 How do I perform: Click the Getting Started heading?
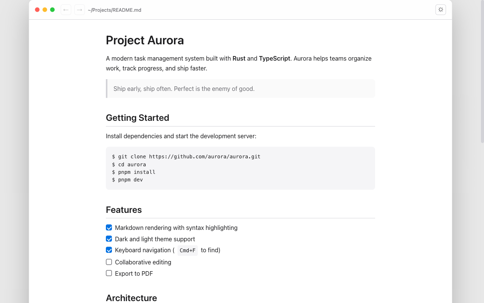click(137, 118)
